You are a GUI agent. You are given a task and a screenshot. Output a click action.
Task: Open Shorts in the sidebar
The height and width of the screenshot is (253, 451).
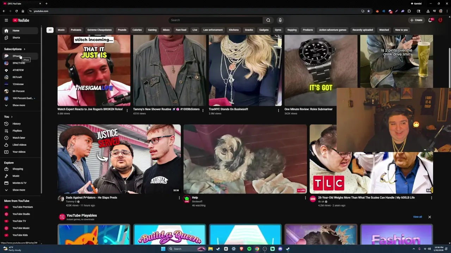[20, 38]
